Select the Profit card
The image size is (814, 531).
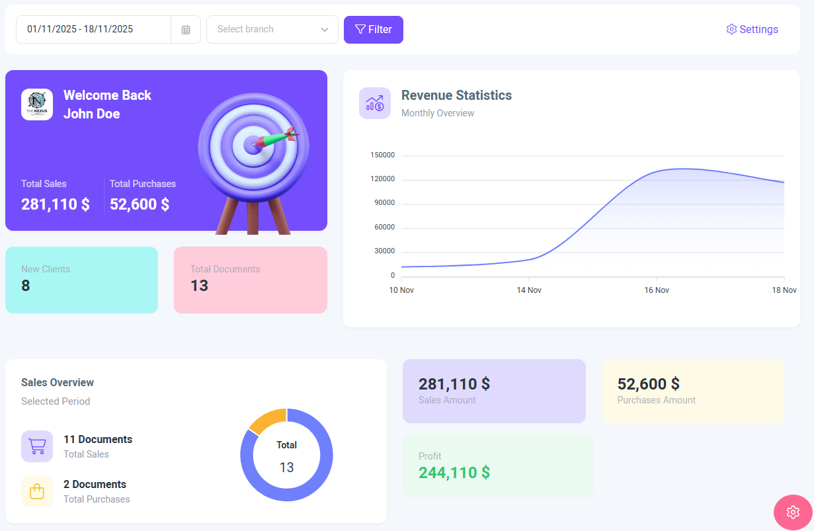[x=498, y=466]
